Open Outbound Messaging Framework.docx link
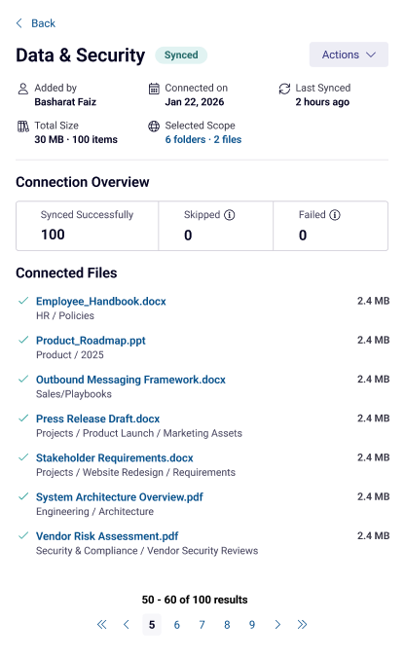The image size is (405, 656). coord(130,380)
